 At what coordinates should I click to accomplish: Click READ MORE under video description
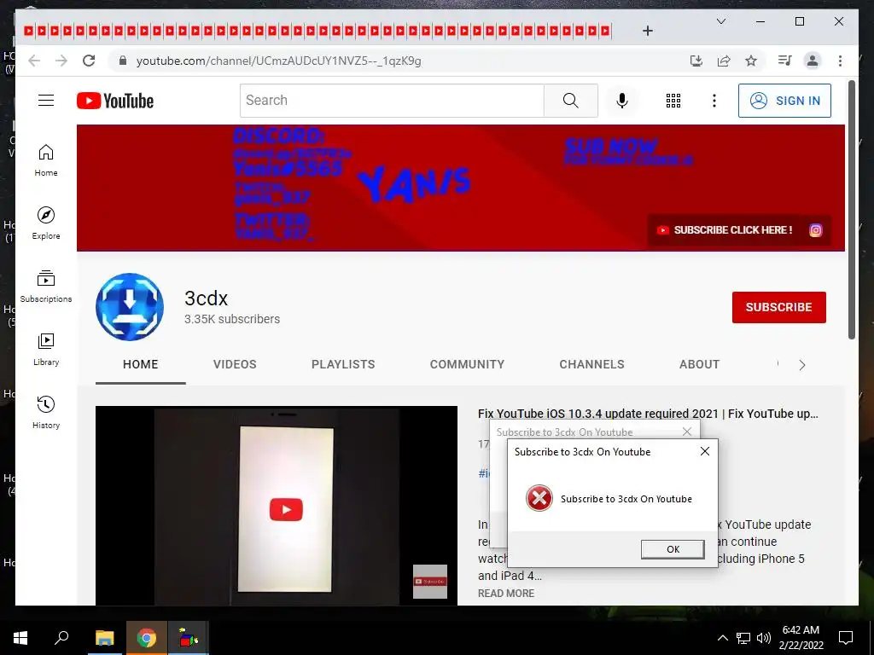tap(505, 594)
